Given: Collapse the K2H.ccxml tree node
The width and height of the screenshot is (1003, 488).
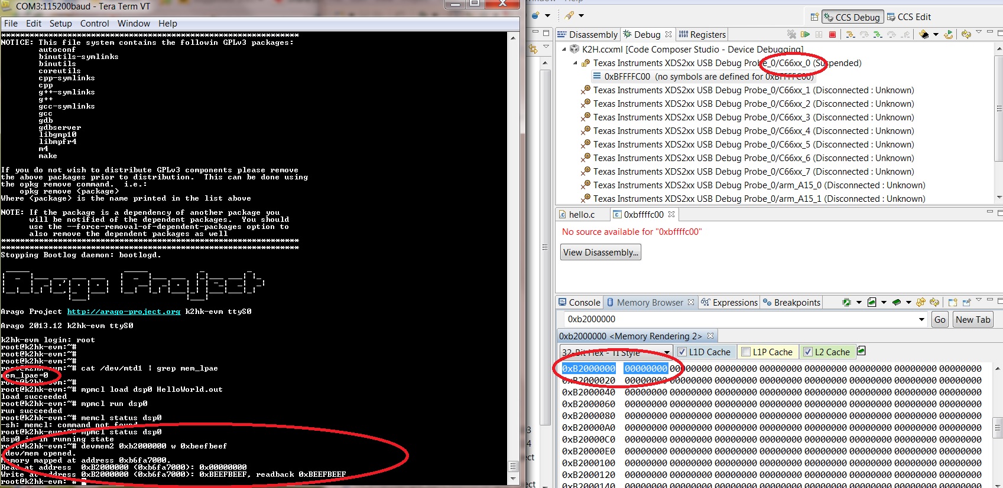Looking at the screenshot, I should coord(563,50).
